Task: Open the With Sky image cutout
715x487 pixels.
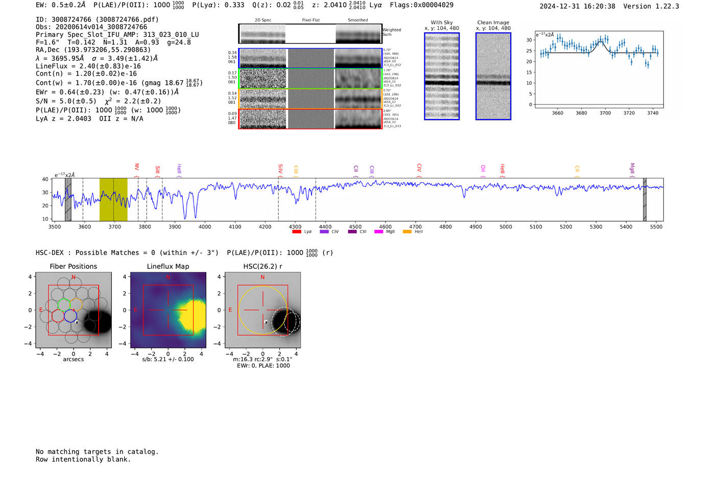Action: pos(442,76)
